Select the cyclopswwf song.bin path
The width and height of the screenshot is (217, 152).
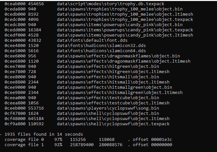(x=108, y=108)
